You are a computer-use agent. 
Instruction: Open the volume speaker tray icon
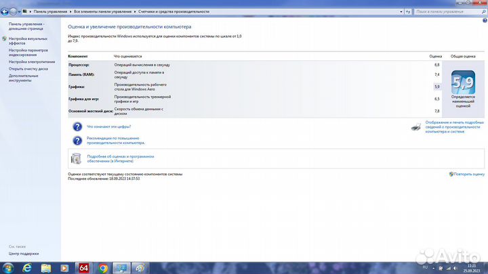point(455,268)
